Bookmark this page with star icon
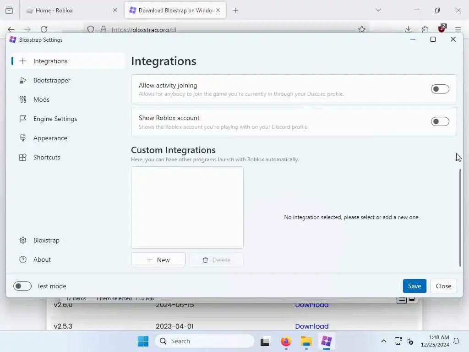 tap(362, 29)
